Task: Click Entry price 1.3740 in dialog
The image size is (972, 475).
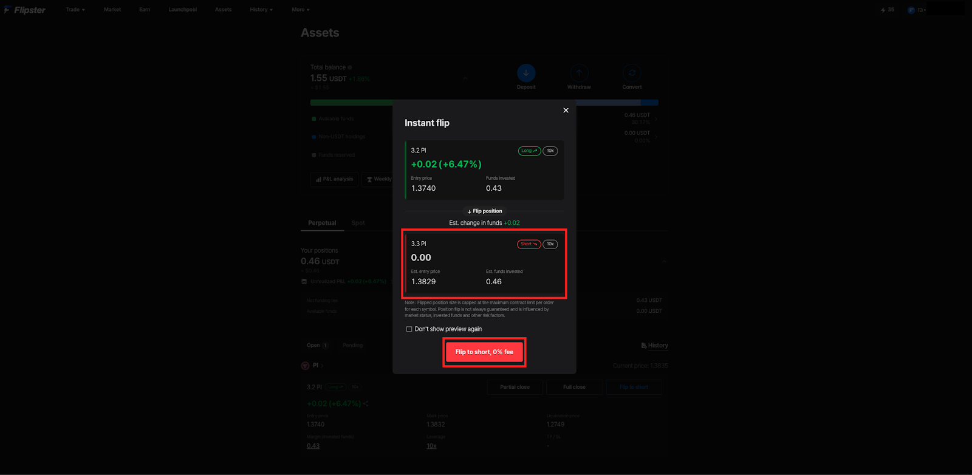Action: click(x=423, y=188)
